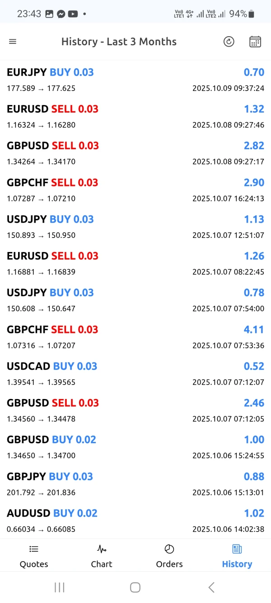Switch to the Quotes tab label

click(x=34, y=564)
